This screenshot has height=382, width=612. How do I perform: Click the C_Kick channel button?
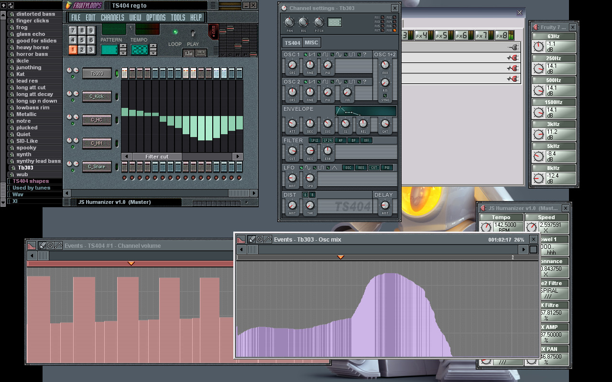coord(97,96)
